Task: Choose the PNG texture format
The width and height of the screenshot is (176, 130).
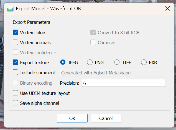Action: click(90, 63)
